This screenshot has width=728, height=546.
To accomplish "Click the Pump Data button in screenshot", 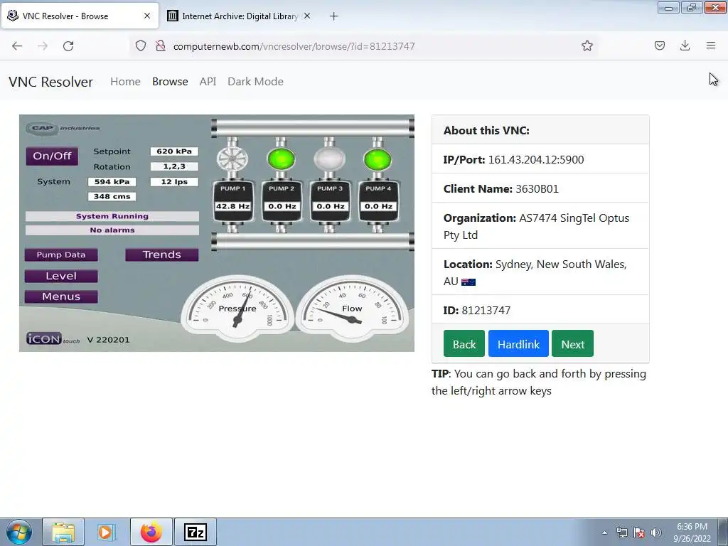I will [61, 255].
